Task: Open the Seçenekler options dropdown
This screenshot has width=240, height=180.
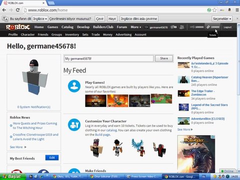Action: pyautogui.click(x=222, y=18)
